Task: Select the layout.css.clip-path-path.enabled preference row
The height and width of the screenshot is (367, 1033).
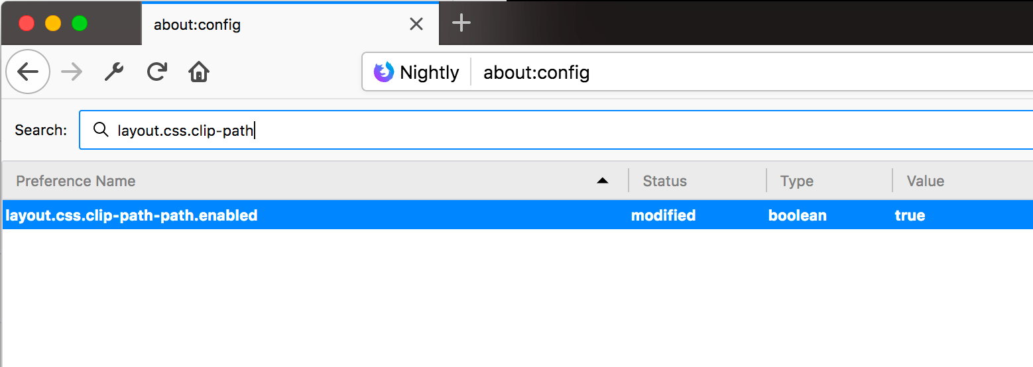Action: (x=517, y=215)
